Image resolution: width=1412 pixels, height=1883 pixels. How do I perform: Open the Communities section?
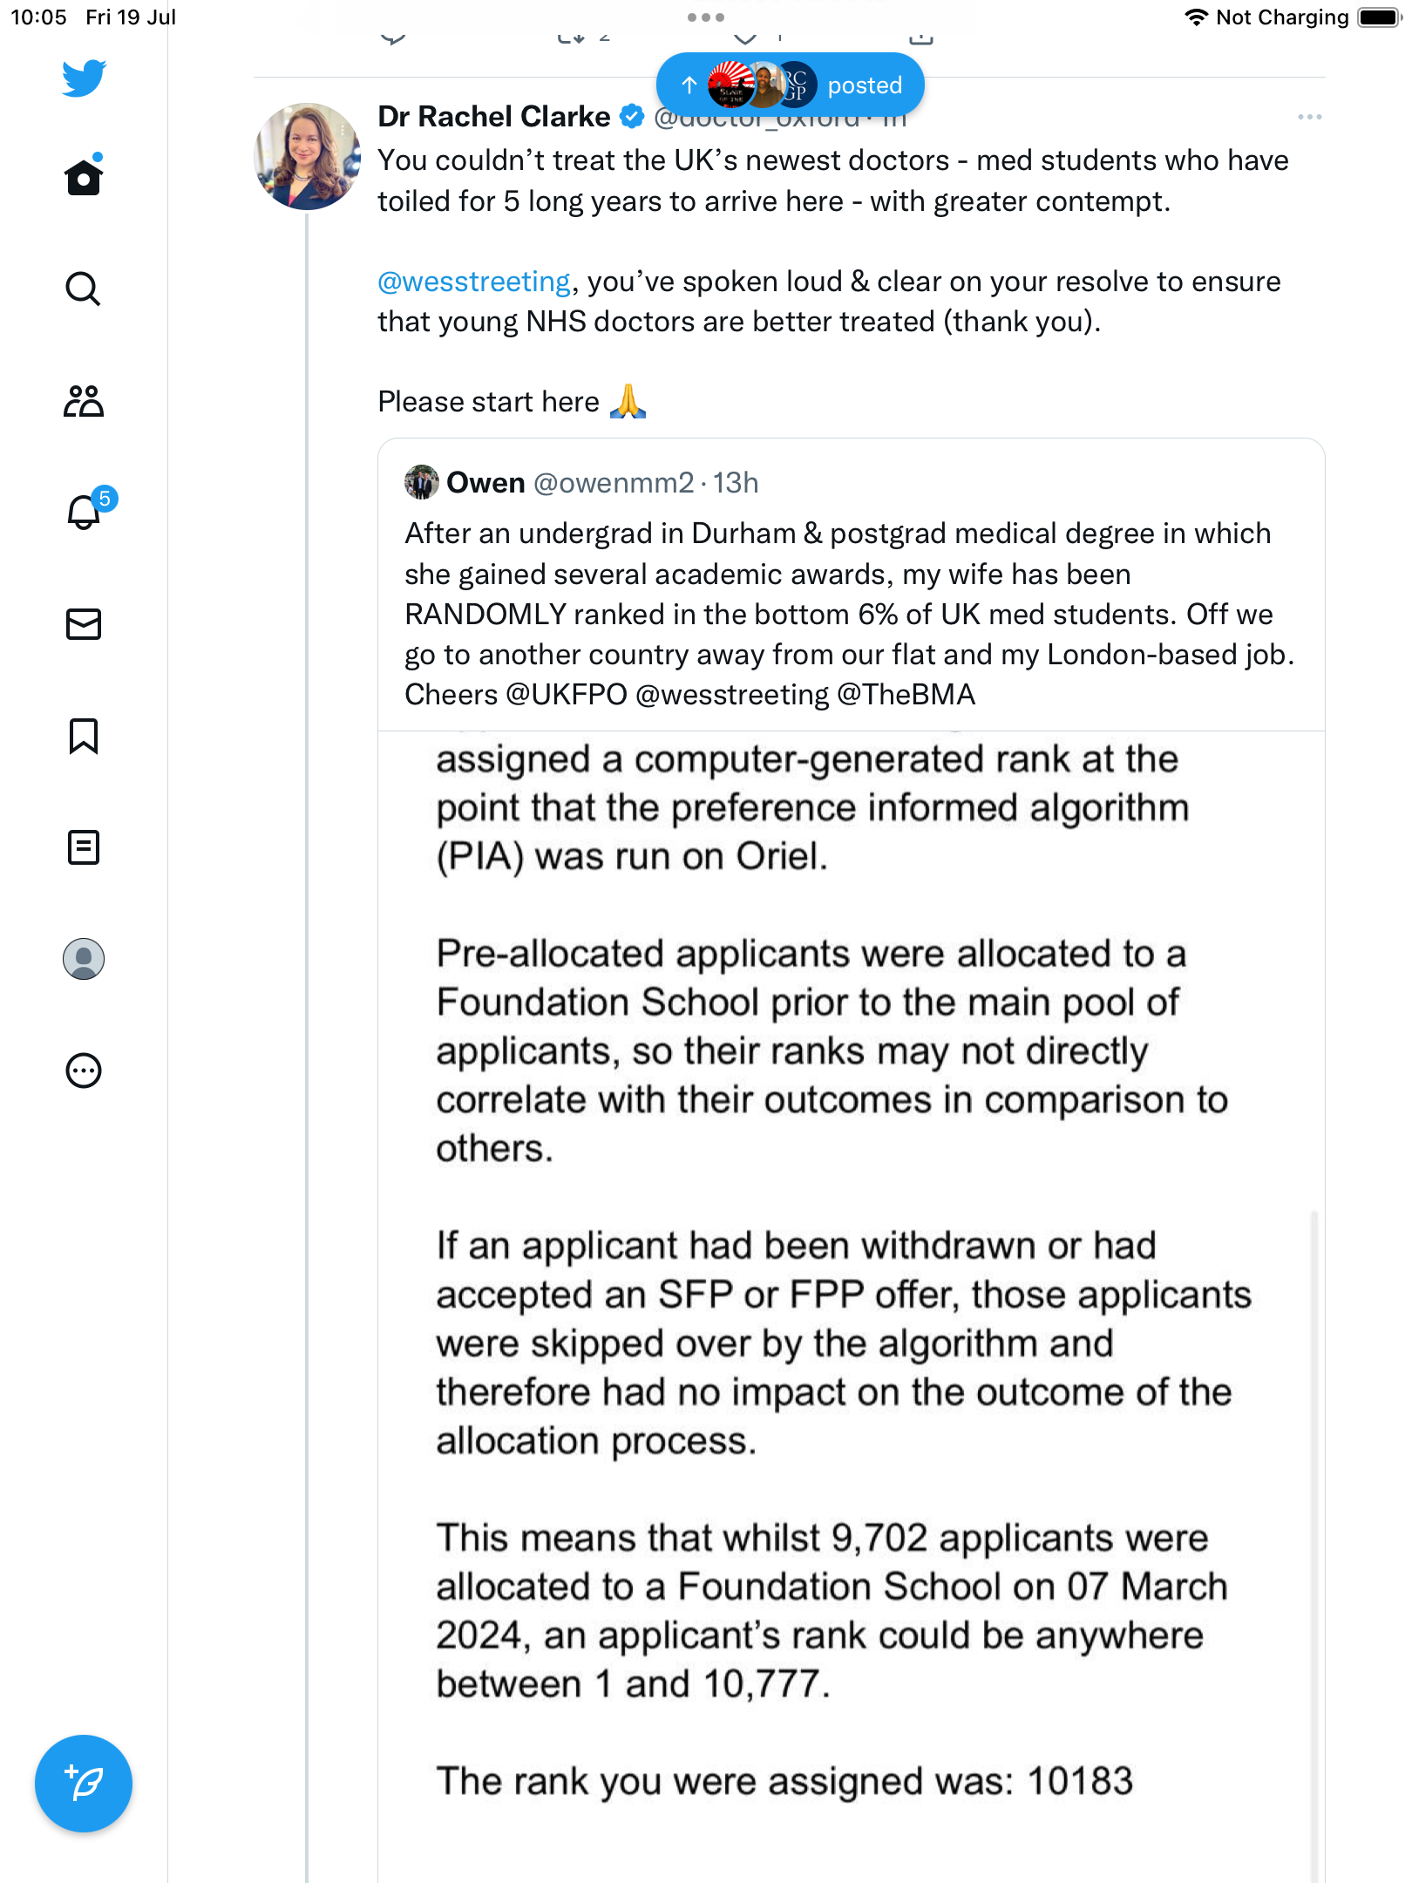click(x=84, y=401)
